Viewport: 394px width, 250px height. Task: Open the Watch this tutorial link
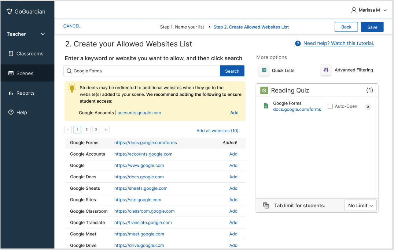tap(338, 43)
